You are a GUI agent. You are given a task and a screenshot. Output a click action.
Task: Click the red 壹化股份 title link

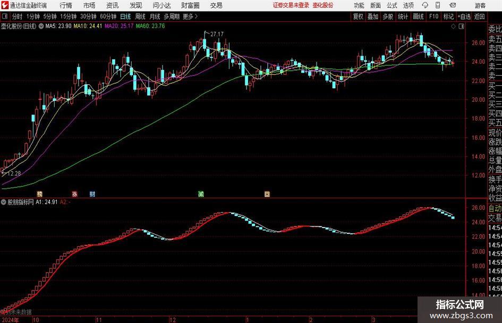coord(323,5)
